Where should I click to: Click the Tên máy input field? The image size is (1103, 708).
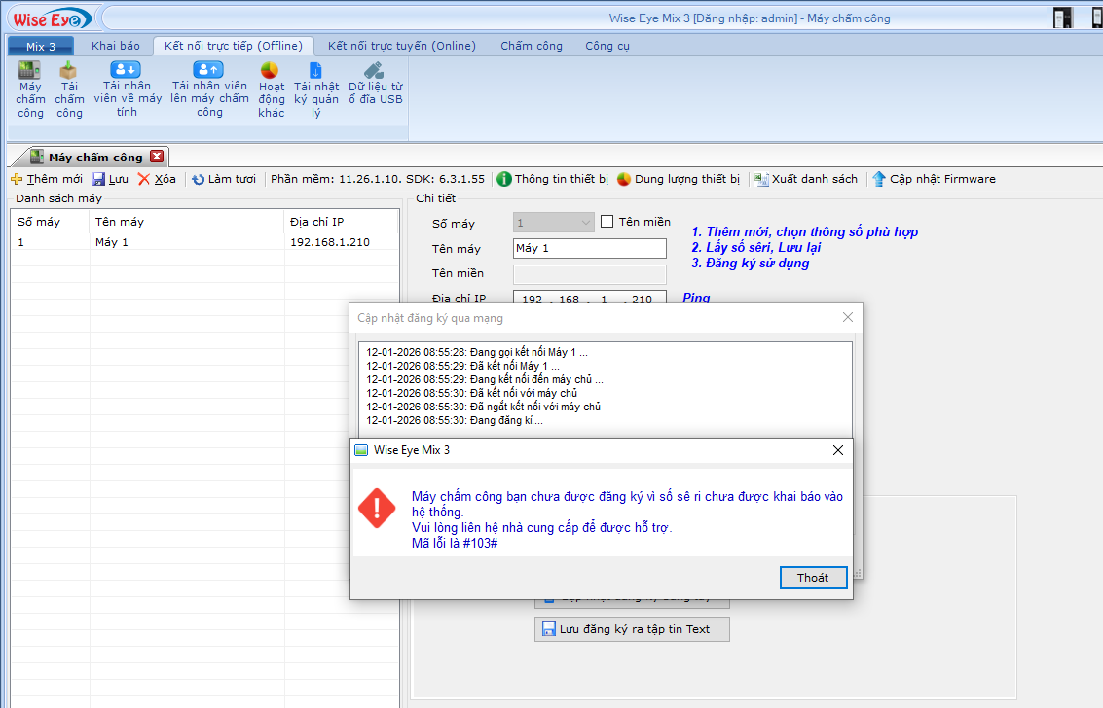click(x=589, y=248)
